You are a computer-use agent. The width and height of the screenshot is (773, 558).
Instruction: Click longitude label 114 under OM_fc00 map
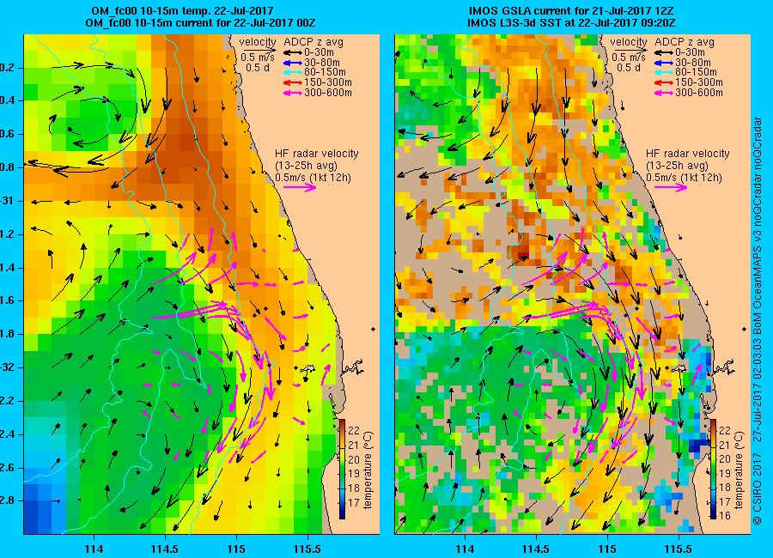pyautogui.click(x=94, y=549)
